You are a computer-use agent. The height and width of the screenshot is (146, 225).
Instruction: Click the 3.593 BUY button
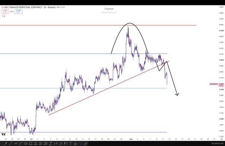click(x=19, y=12)
